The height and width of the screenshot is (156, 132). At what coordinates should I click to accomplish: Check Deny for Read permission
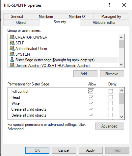(x=111, y=97)
